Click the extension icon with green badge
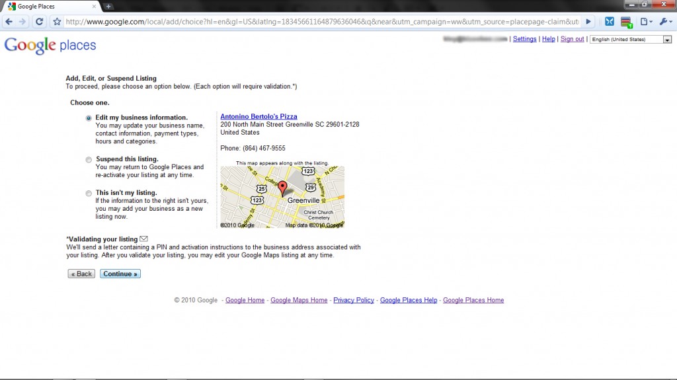 click(x=627, y=22)
